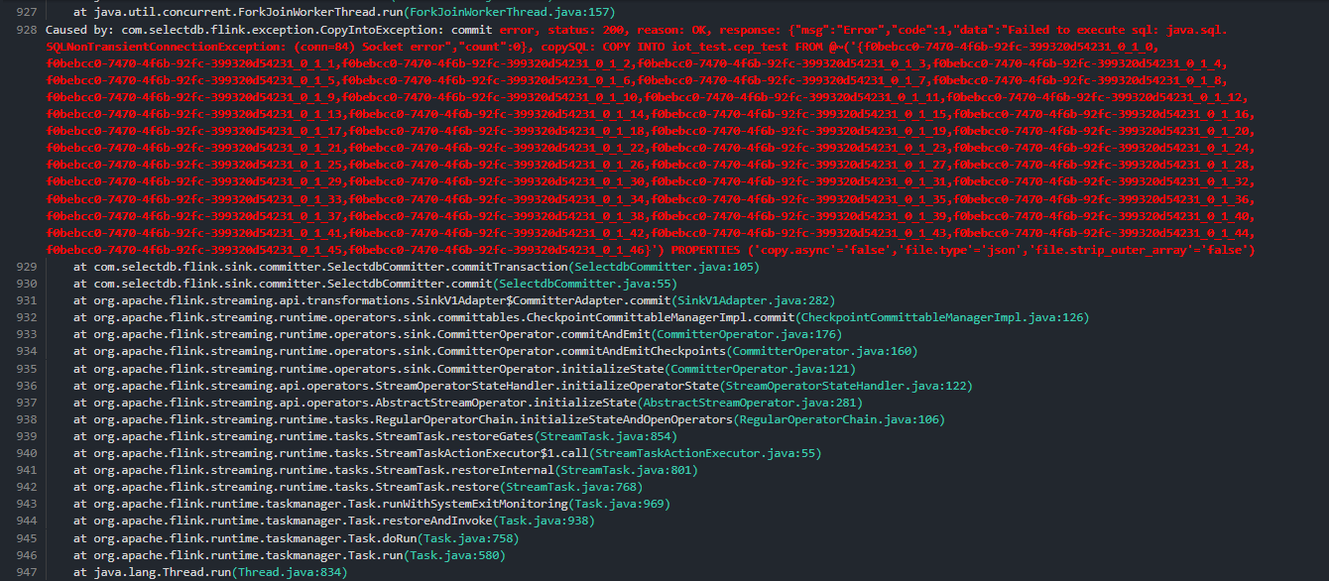1329x581 pixels.
Task: Click SelectdbCommitter.java:105 reference
Action: pos(663,267)
